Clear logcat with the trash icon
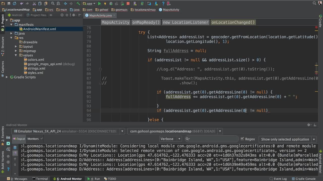This screenshot has height=181, width=323. tap(15, 148)
